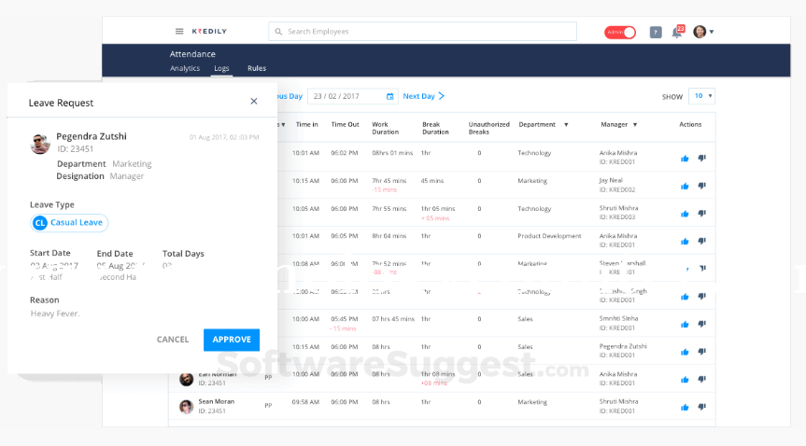Click the 23 / 02 / 2017 date field
This screenshot has height=446, width=806.
pyautogui.click(x=352, y=96)
